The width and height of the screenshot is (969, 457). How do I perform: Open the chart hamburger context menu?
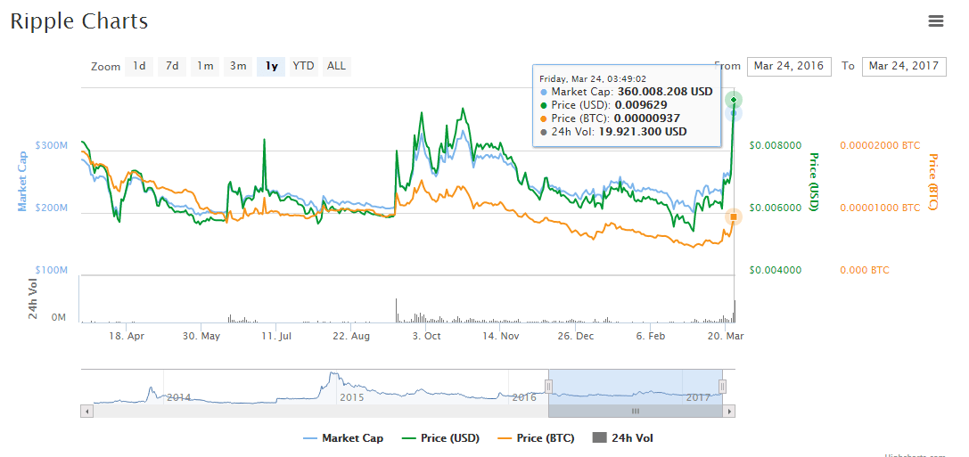[935, 21]
